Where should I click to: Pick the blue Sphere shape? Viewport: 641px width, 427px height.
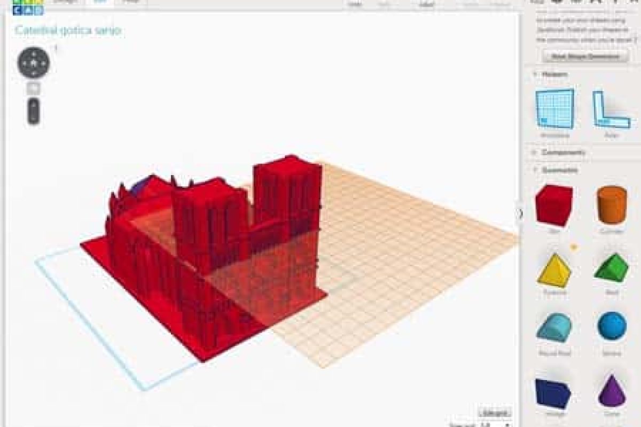click(612, 326)
